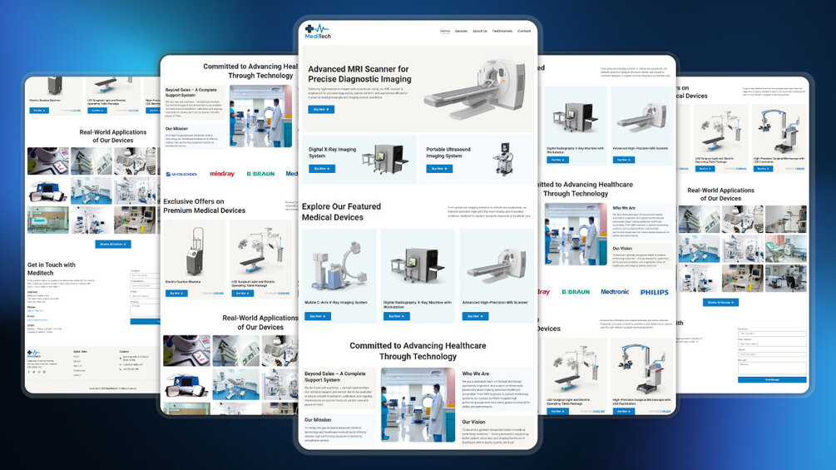The width and height of the screenshot is (836, 470).
Task: Select Contact in the header navigation
Action: click(524, 31)
